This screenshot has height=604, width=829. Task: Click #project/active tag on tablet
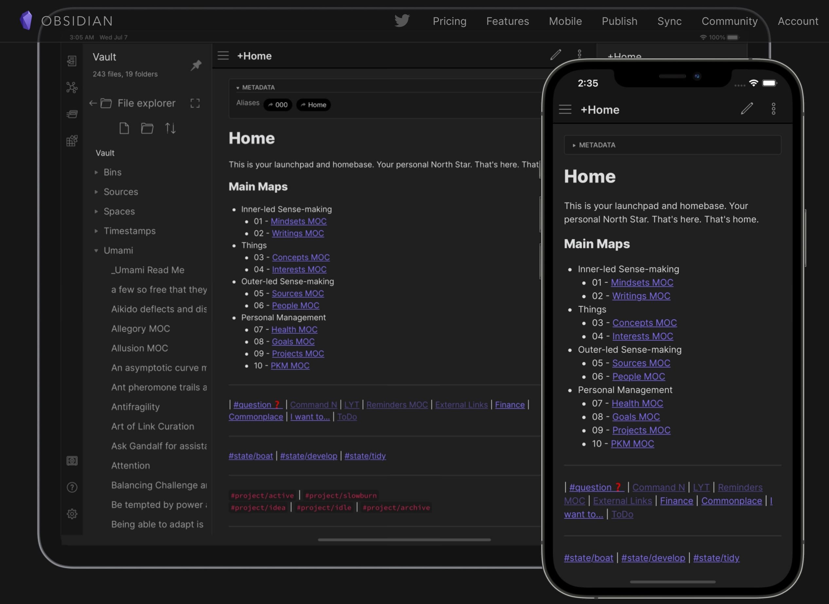coord(262,495)
